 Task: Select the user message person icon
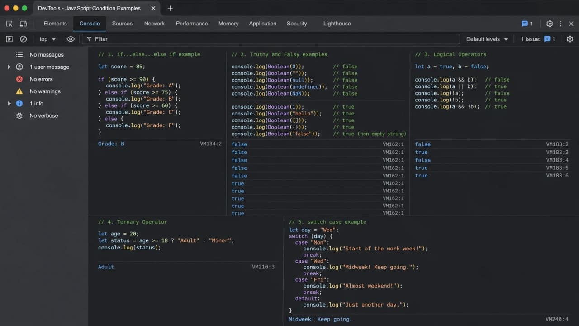pos(19,67)
